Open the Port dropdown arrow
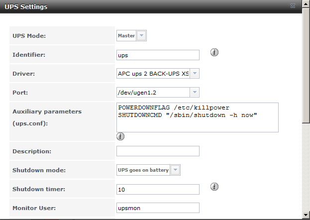Viewport: 310px width, 220px height. [x=195, y=93]
